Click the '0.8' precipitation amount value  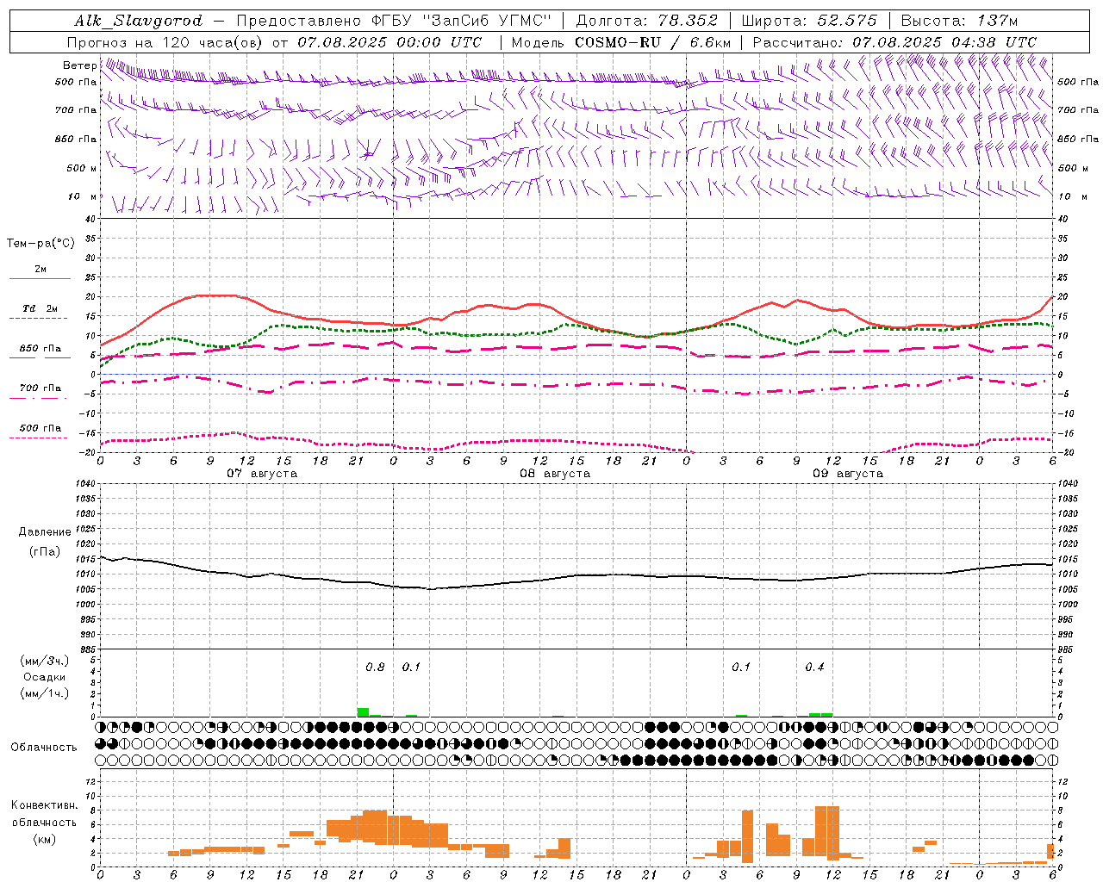coord(375,668)
